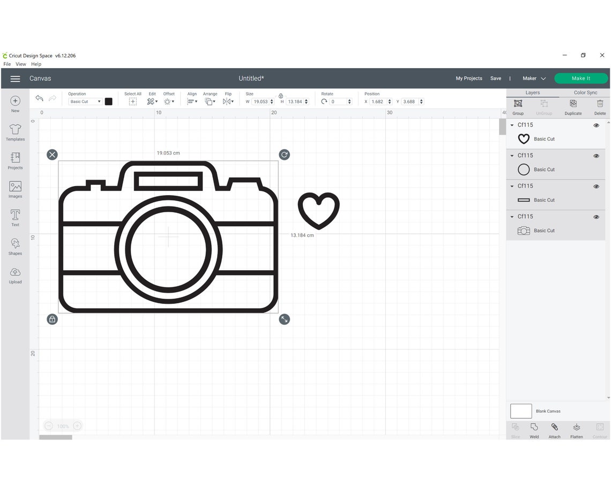
Task: Click the Upload icon in sidebar
Action: pyautogui.click(x=15, y=274)
